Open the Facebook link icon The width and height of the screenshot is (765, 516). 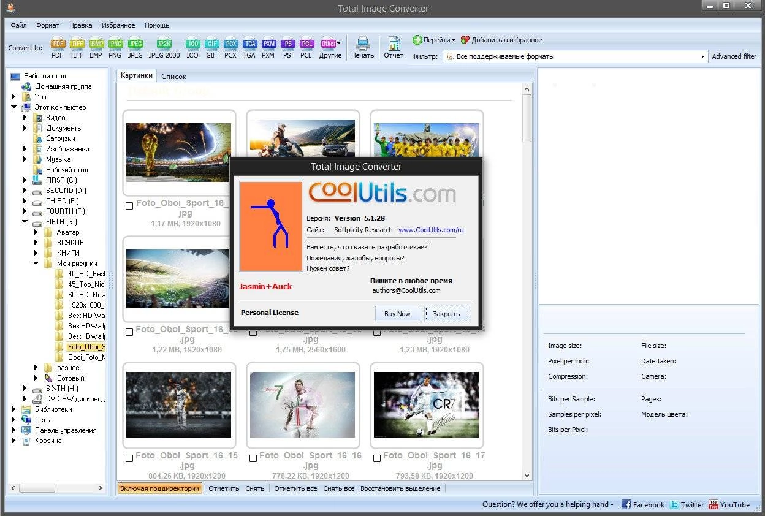[x=626, y=504]
